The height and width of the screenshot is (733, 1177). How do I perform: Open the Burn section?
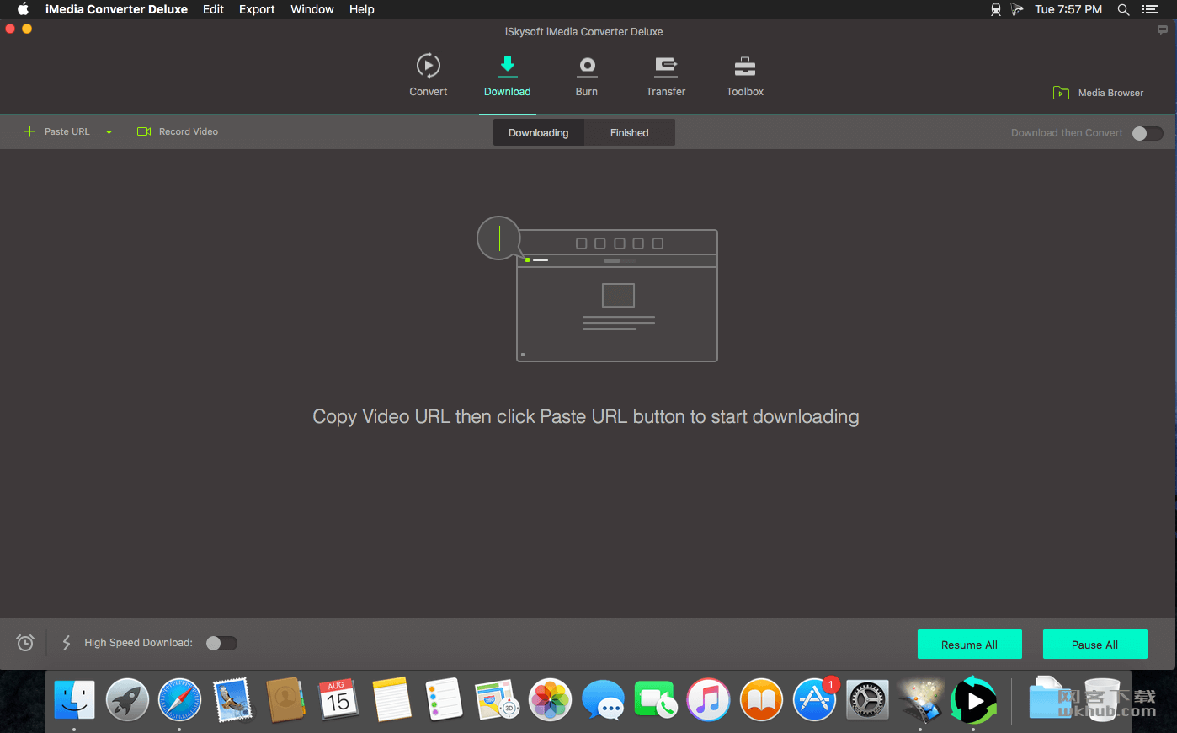587,76
